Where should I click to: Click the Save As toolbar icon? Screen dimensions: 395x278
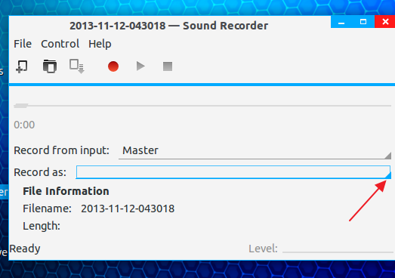pos(77,66)
